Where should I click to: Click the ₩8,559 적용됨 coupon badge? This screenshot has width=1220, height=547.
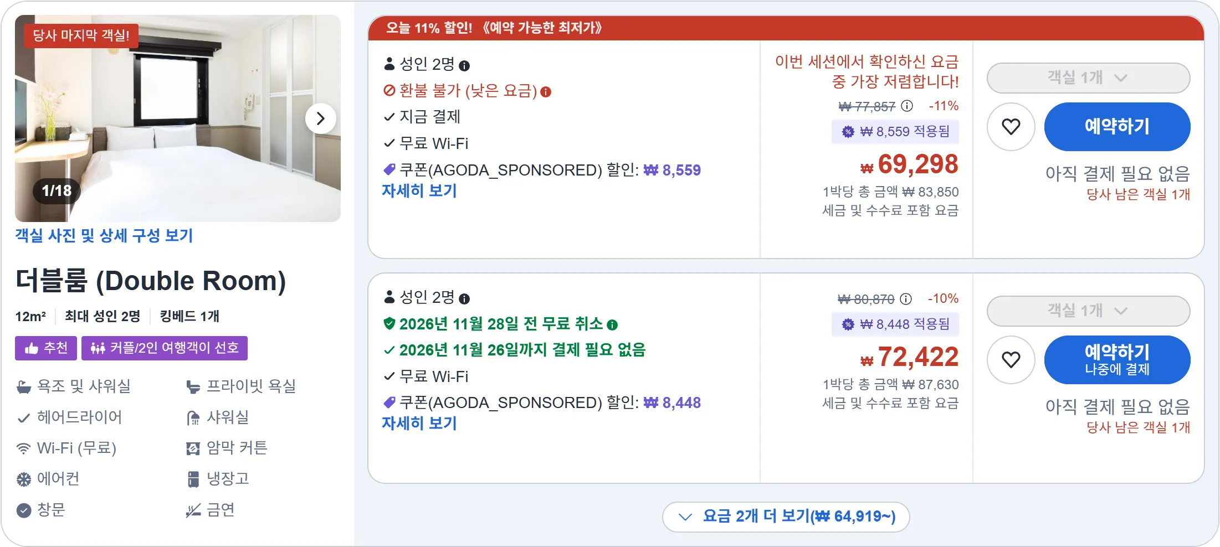pyautogui.click(x=895, y=132)
